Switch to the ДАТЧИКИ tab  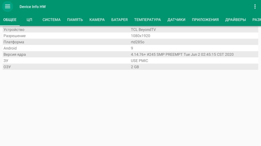pyautogui.click(x=176, y=20)
